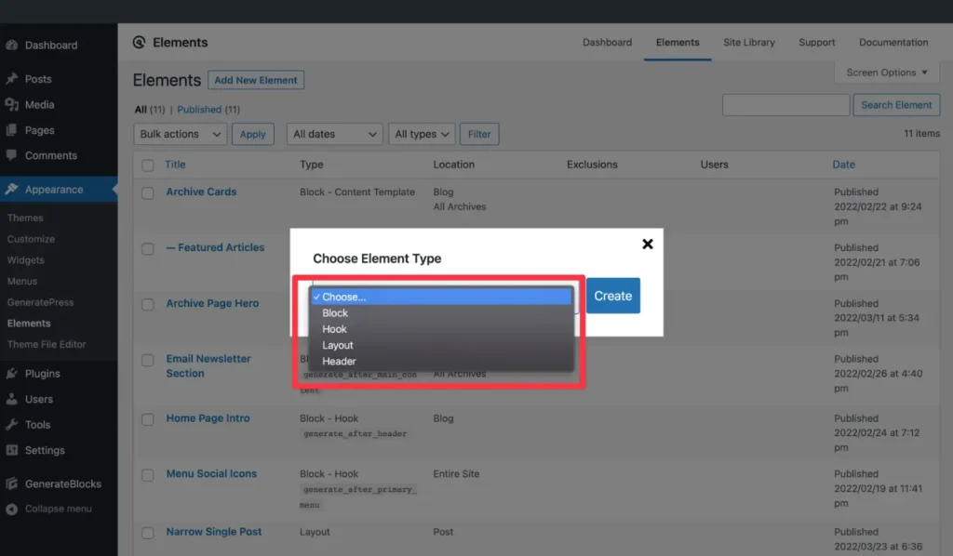Check the Archive Page Hero row checkbox
The width and height of the screenshot is (953, 556).
pyautogui.click(x=148, y=304)
